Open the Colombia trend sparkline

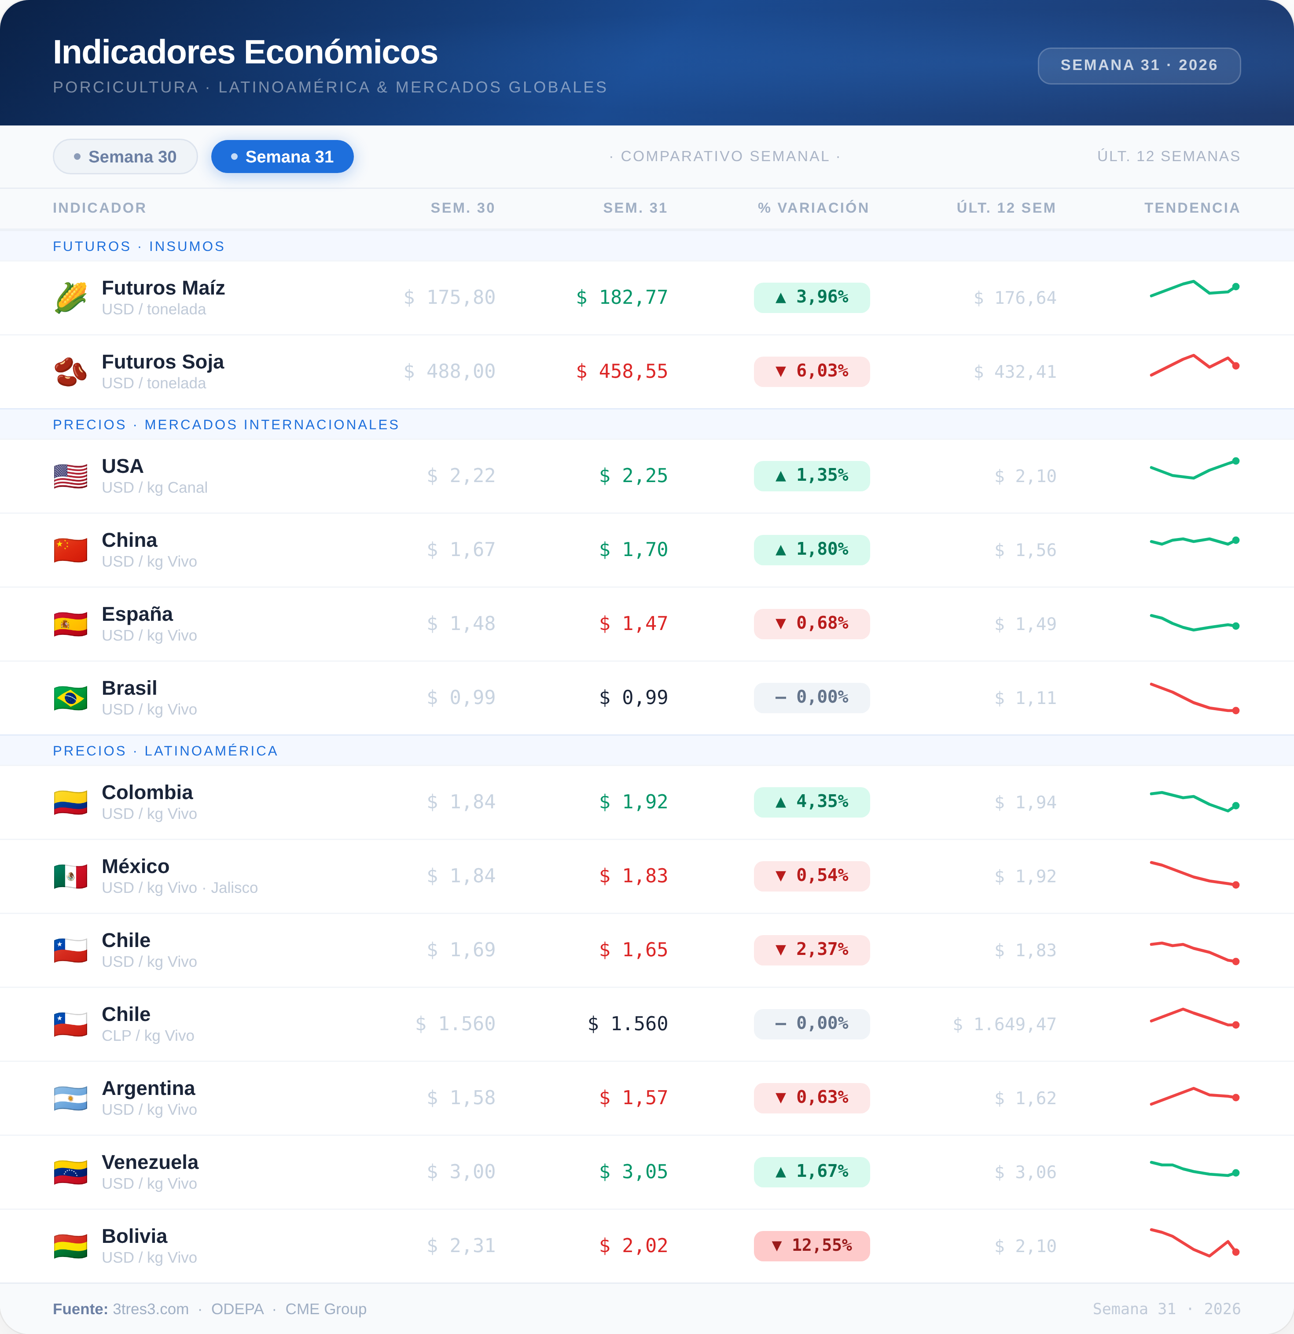pyautogui.click(x=1195, y=802)
